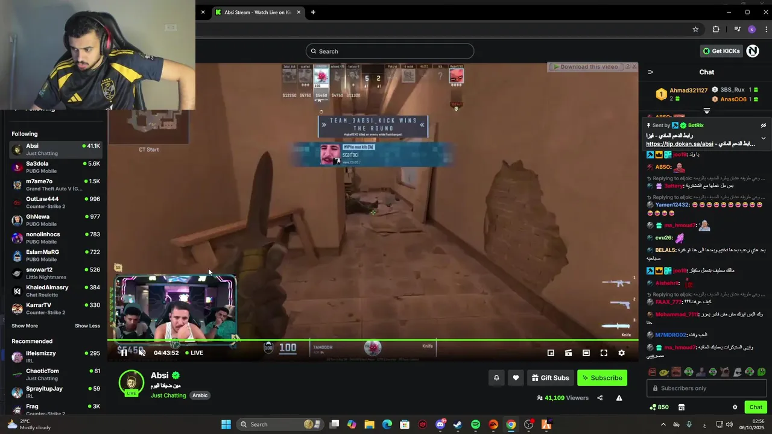
Task: Open Ahmad321127 top gifter entry
Action: coord(682,95)
